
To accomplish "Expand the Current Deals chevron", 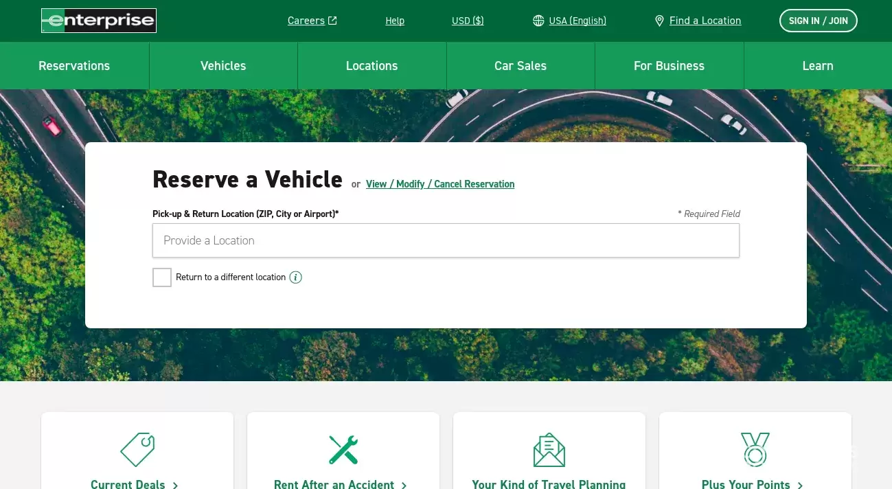I will (x=175, y=486).
